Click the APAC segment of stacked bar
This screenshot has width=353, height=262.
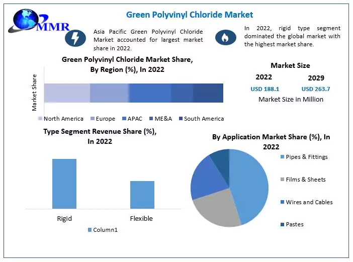[x=150, y=93]
